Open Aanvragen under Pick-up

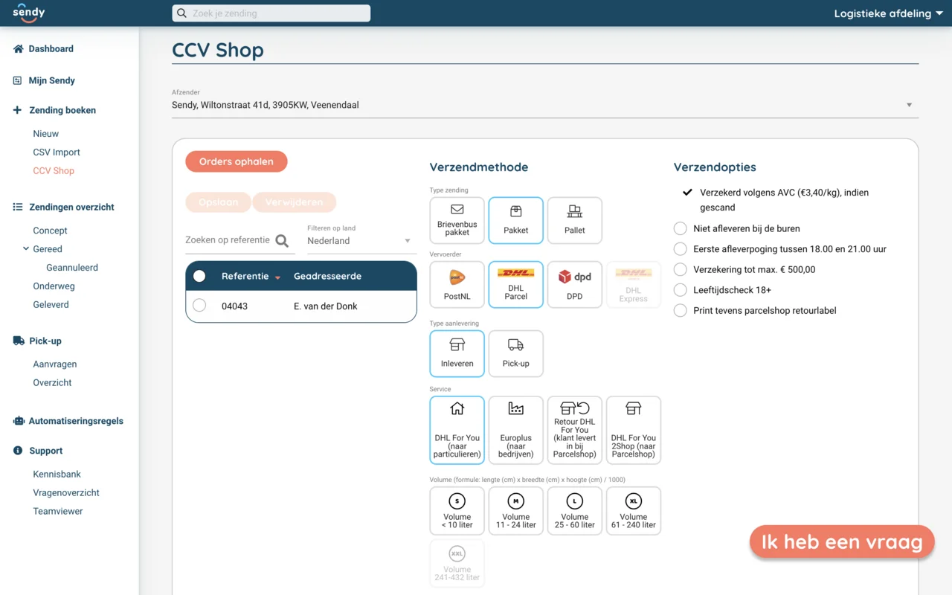tap(55, 364)
